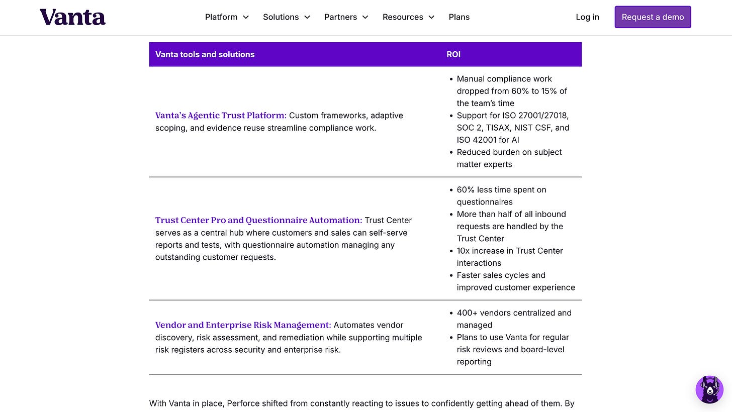The width and height of the screenshot is (732, 412).
Task: Click the Vanta logo
Action: click(x=72, y=17)
